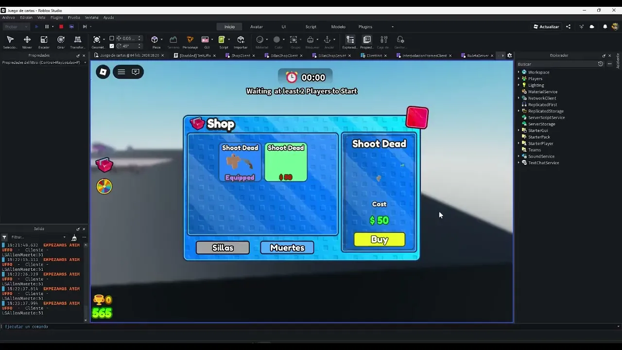Open the notifications bell icon

point(605,27)
